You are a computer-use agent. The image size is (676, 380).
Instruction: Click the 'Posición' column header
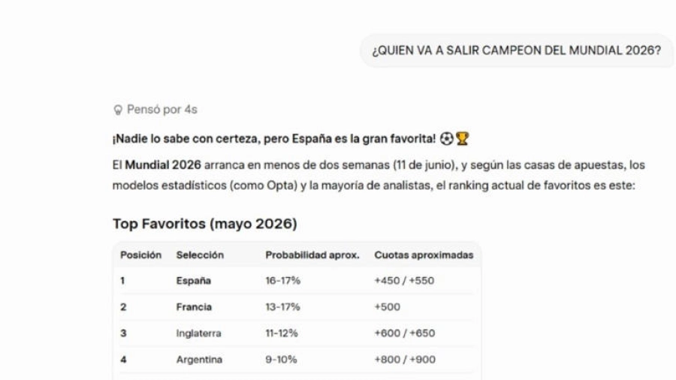(140, 255)
